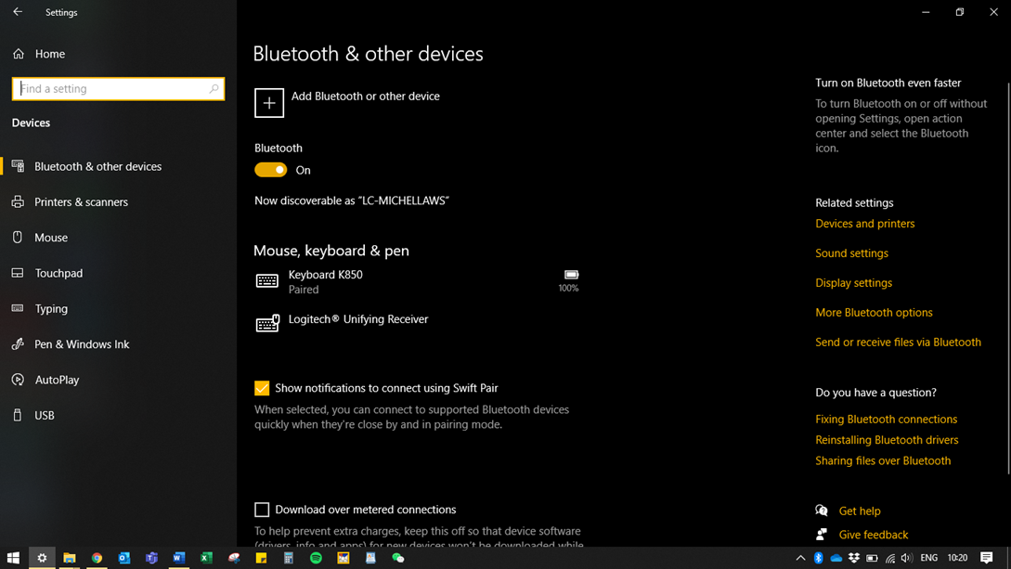Open the ENG input language menu
This screenshot has height=569, width=1011.
tap(928, 558)
